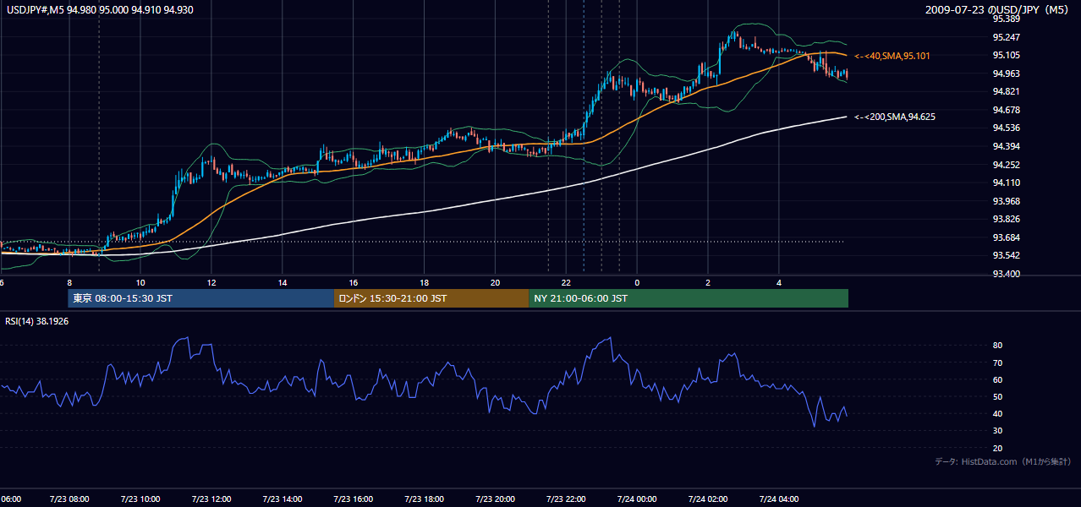Click the 7/23 16:00 bottom time label
The width and height of the screenshot is (1081, 507).
tap(354, 499)
